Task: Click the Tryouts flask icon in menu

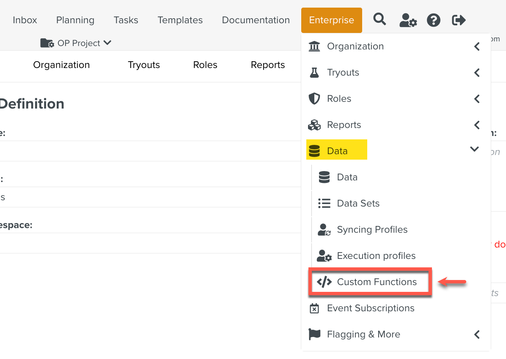Action: point(314,73)
